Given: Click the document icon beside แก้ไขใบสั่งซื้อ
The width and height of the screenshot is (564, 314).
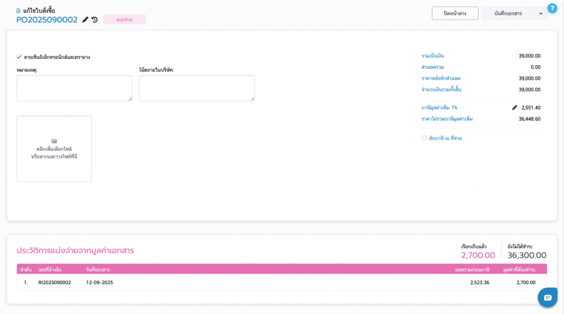Looking at the screenshot, I should coord(19,10).
